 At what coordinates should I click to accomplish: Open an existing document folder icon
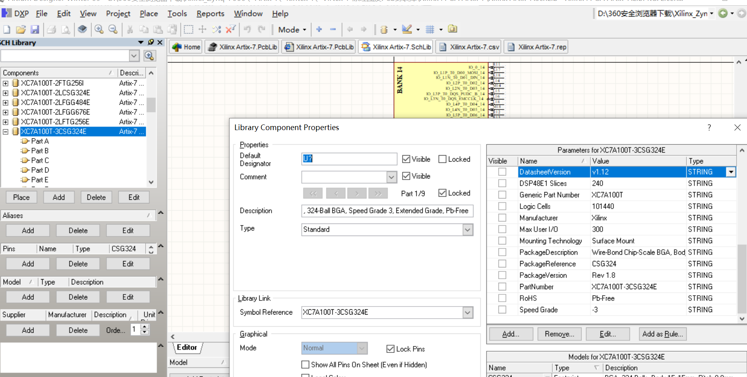pyautogui.click(x=21, y=29)
